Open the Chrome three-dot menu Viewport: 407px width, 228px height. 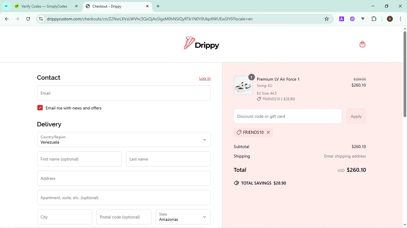coord(400,19)
